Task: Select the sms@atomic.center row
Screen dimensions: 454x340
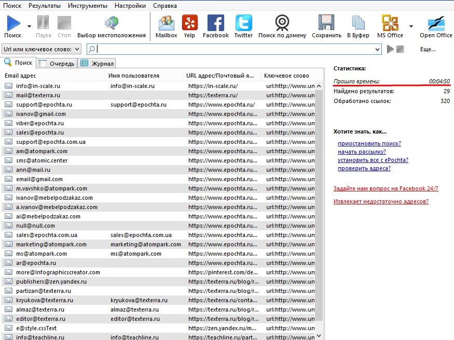Action: 159,160
